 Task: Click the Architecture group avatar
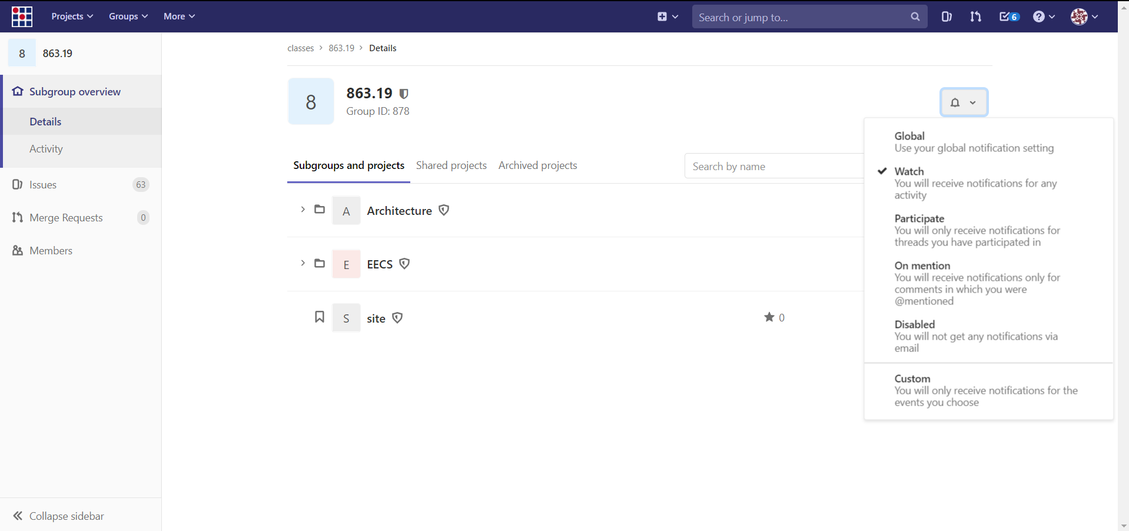(346, 211)
